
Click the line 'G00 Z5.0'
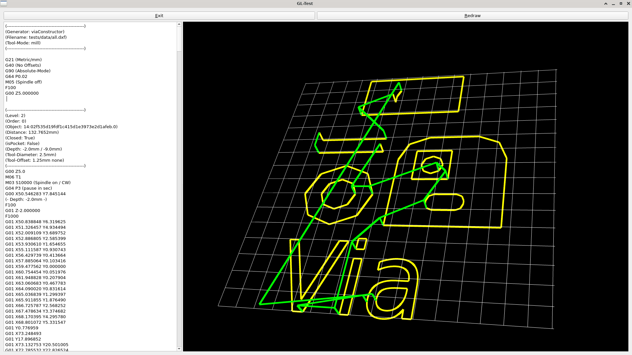click(15, 172)
